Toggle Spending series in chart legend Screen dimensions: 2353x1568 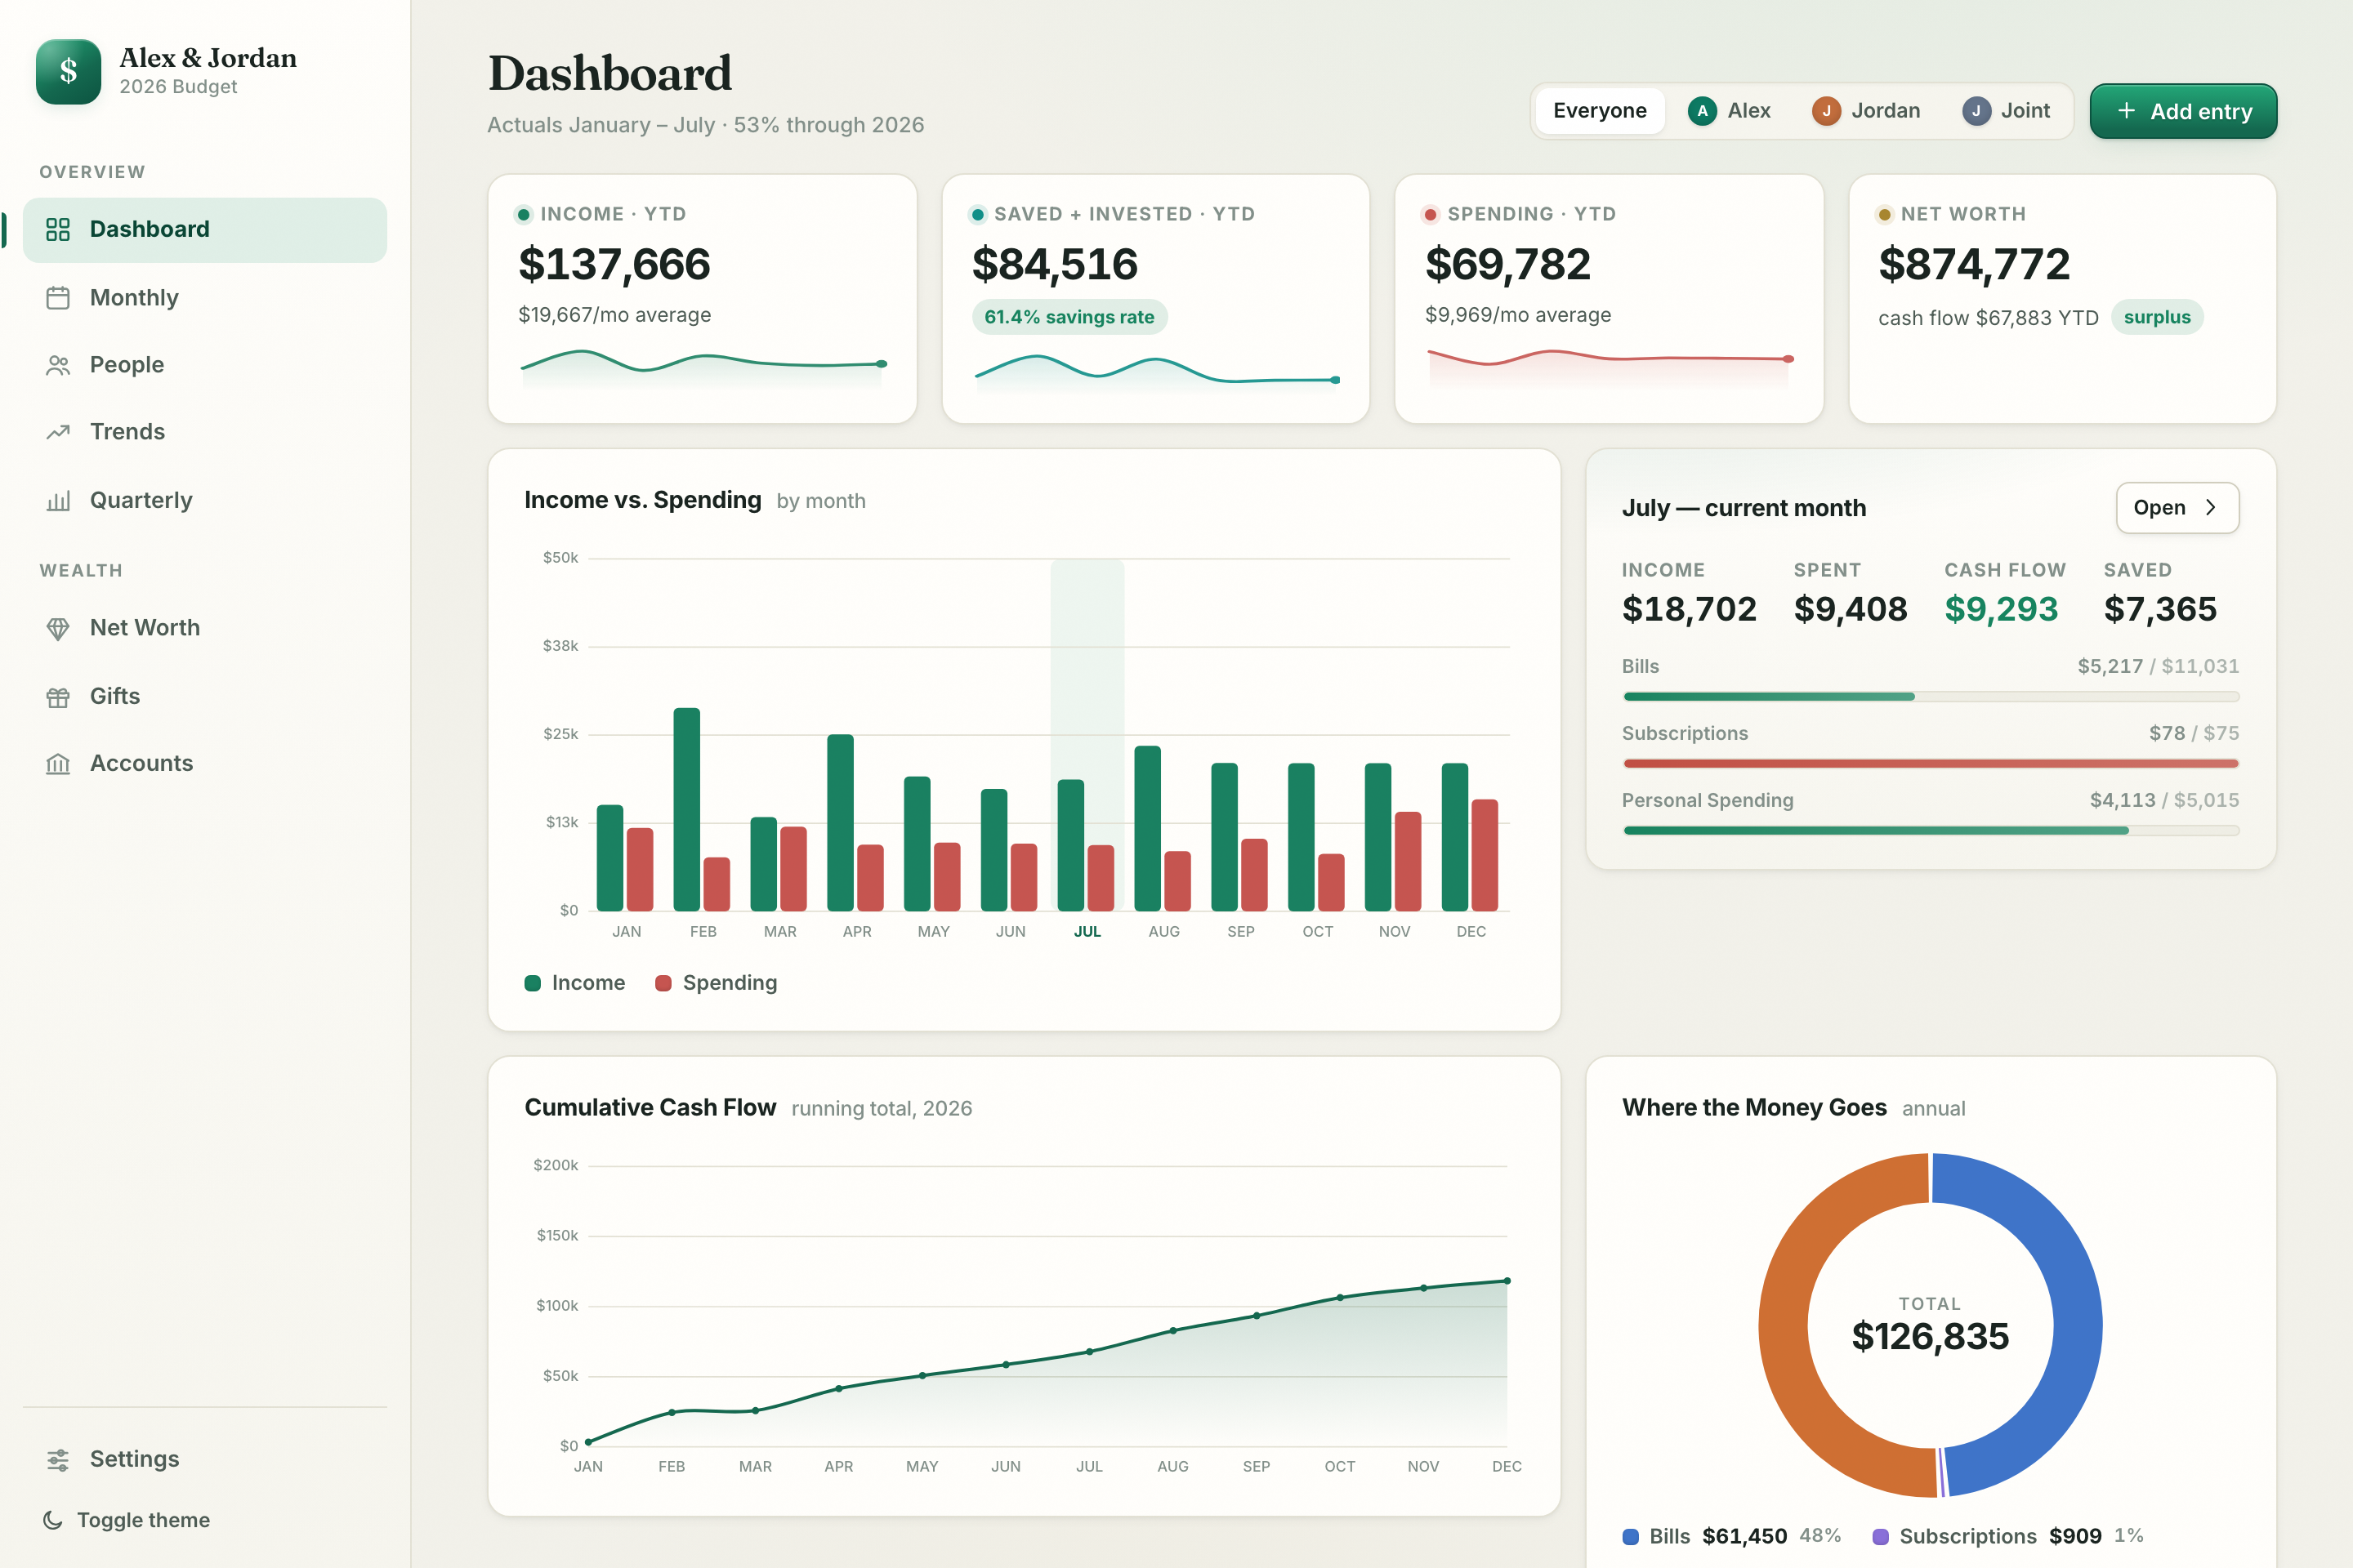click(717, 983)
